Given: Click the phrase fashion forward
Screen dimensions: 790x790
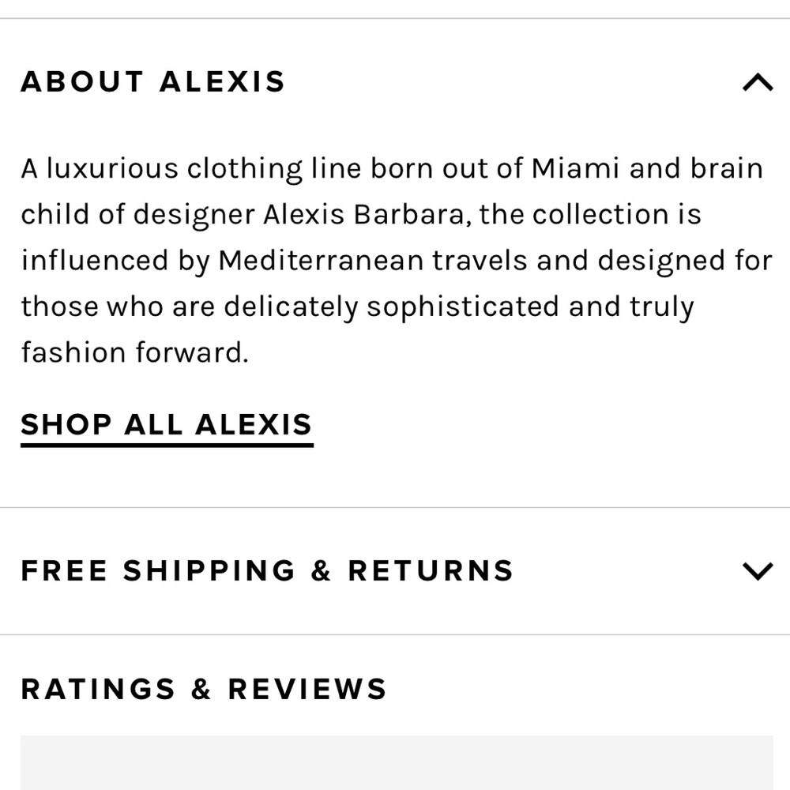Looking at the screenshot, I should click(134, 352).
